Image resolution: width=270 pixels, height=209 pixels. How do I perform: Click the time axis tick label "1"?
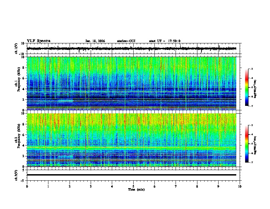tap(48, 186)
